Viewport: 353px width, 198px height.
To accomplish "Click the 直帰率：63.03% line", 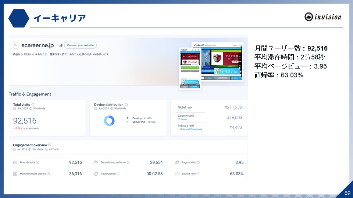I will 279,75.
